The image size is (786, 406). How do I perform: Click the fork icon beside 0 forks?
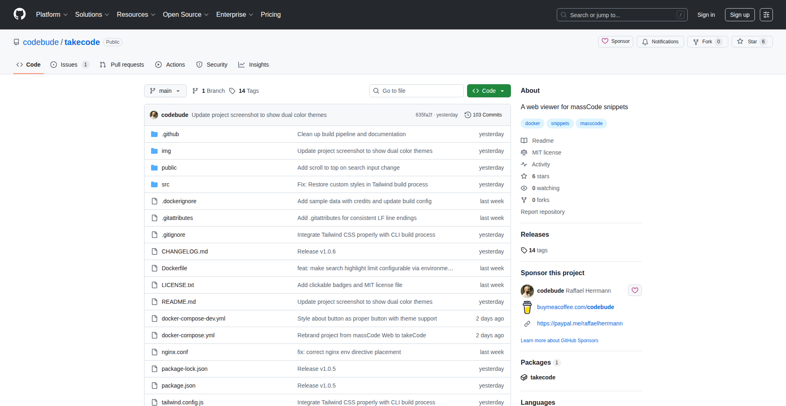click(x=524, y=200)
